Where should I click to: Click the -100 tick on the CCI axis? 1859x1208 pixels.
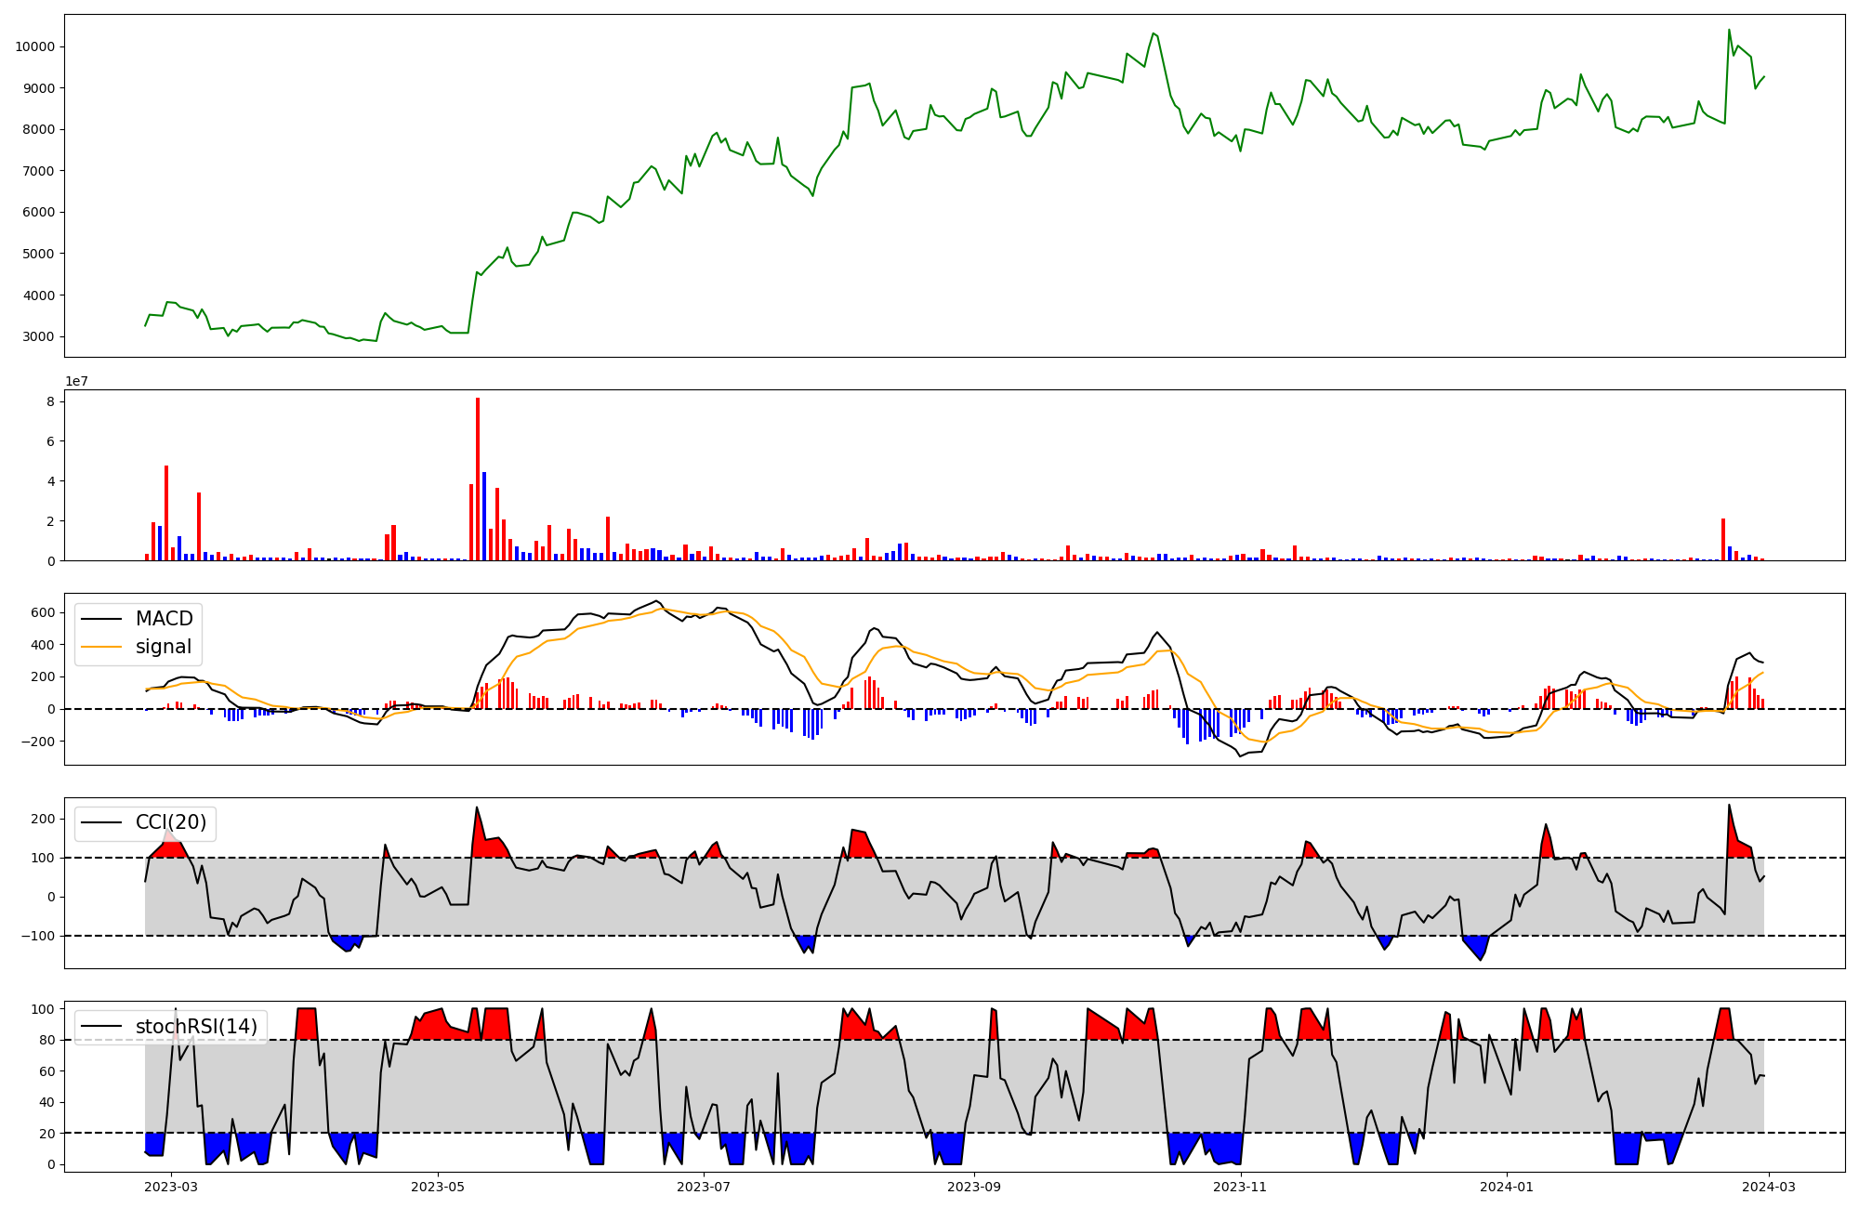click(x=38, y=936)
